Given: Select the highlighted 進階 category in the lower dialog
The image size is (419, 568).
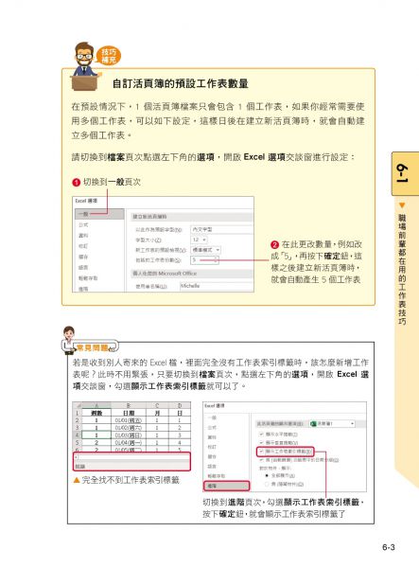Looking at the screenshot, I should tap(226, 486).
